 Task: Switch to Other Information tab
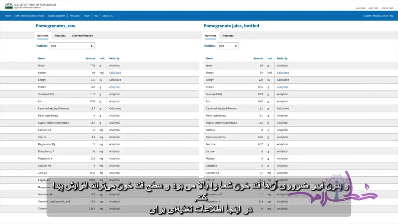(82, 36)
